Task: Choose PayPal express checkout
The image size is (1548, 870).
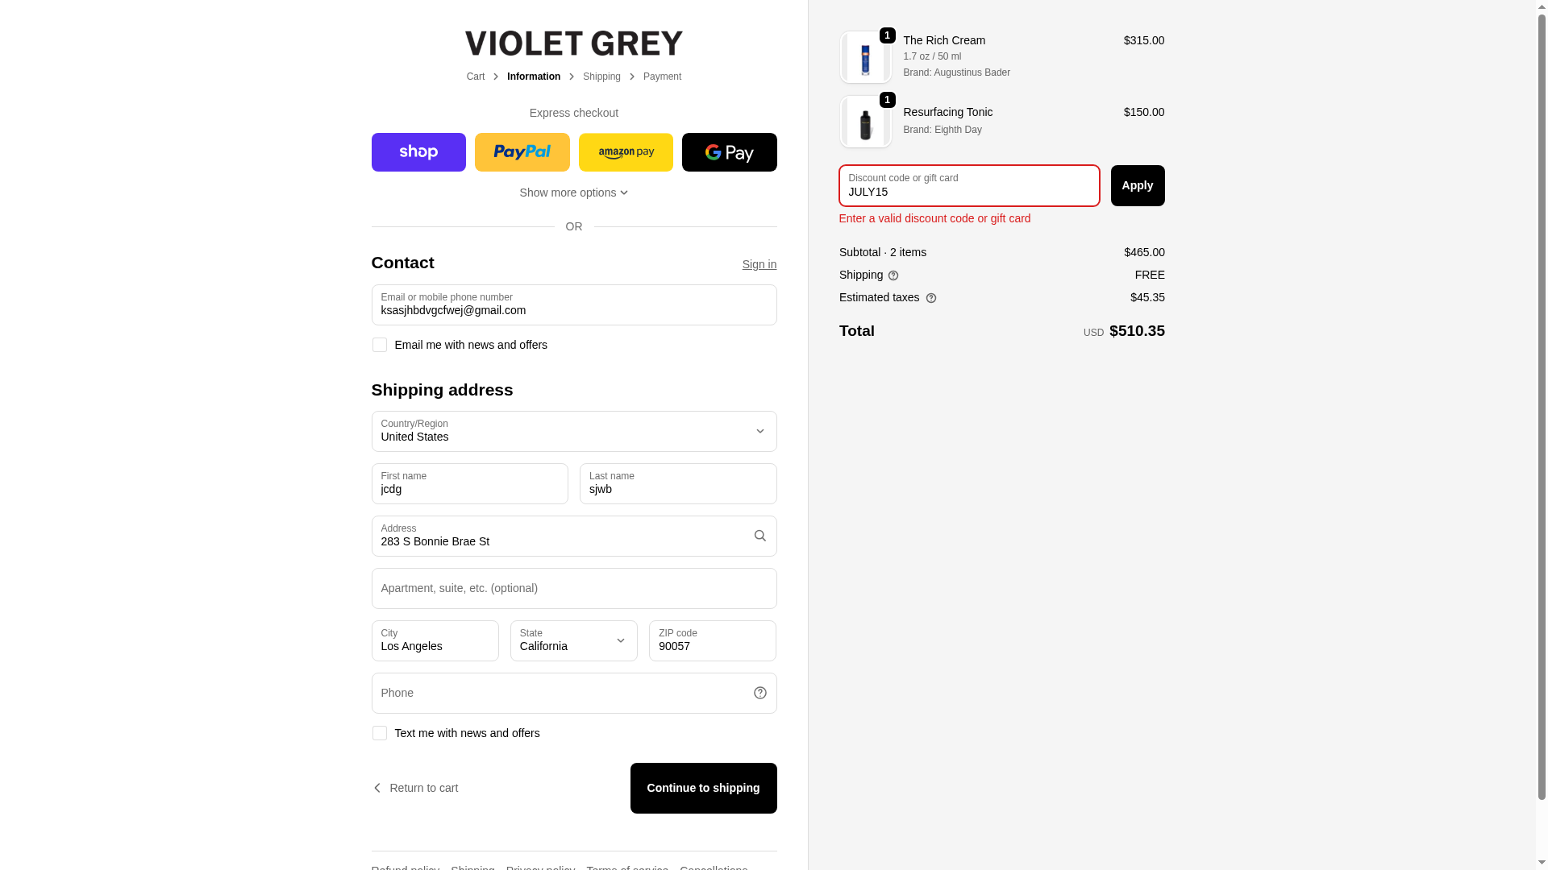Action: click(522, 152)
